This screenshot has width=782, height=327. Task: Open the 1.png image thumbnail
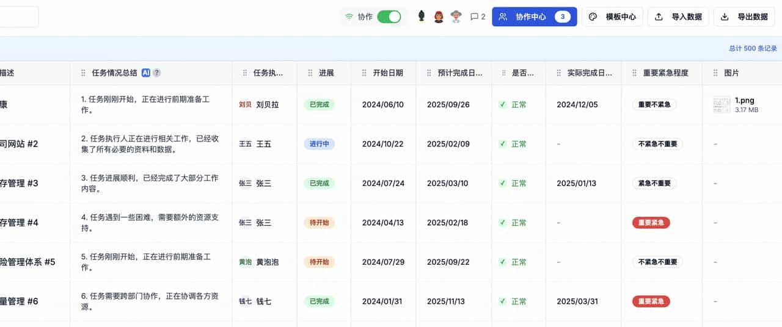click(x=722, y=104)
